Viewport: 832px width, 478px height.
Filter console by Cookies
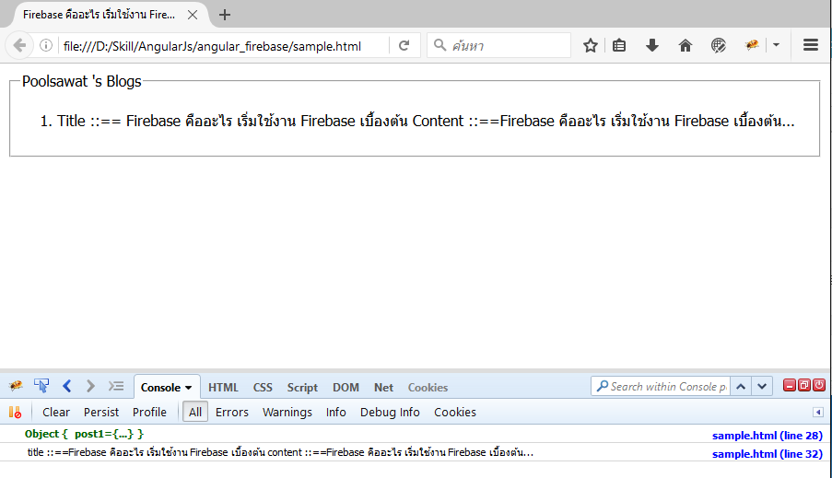coord(455,413)
